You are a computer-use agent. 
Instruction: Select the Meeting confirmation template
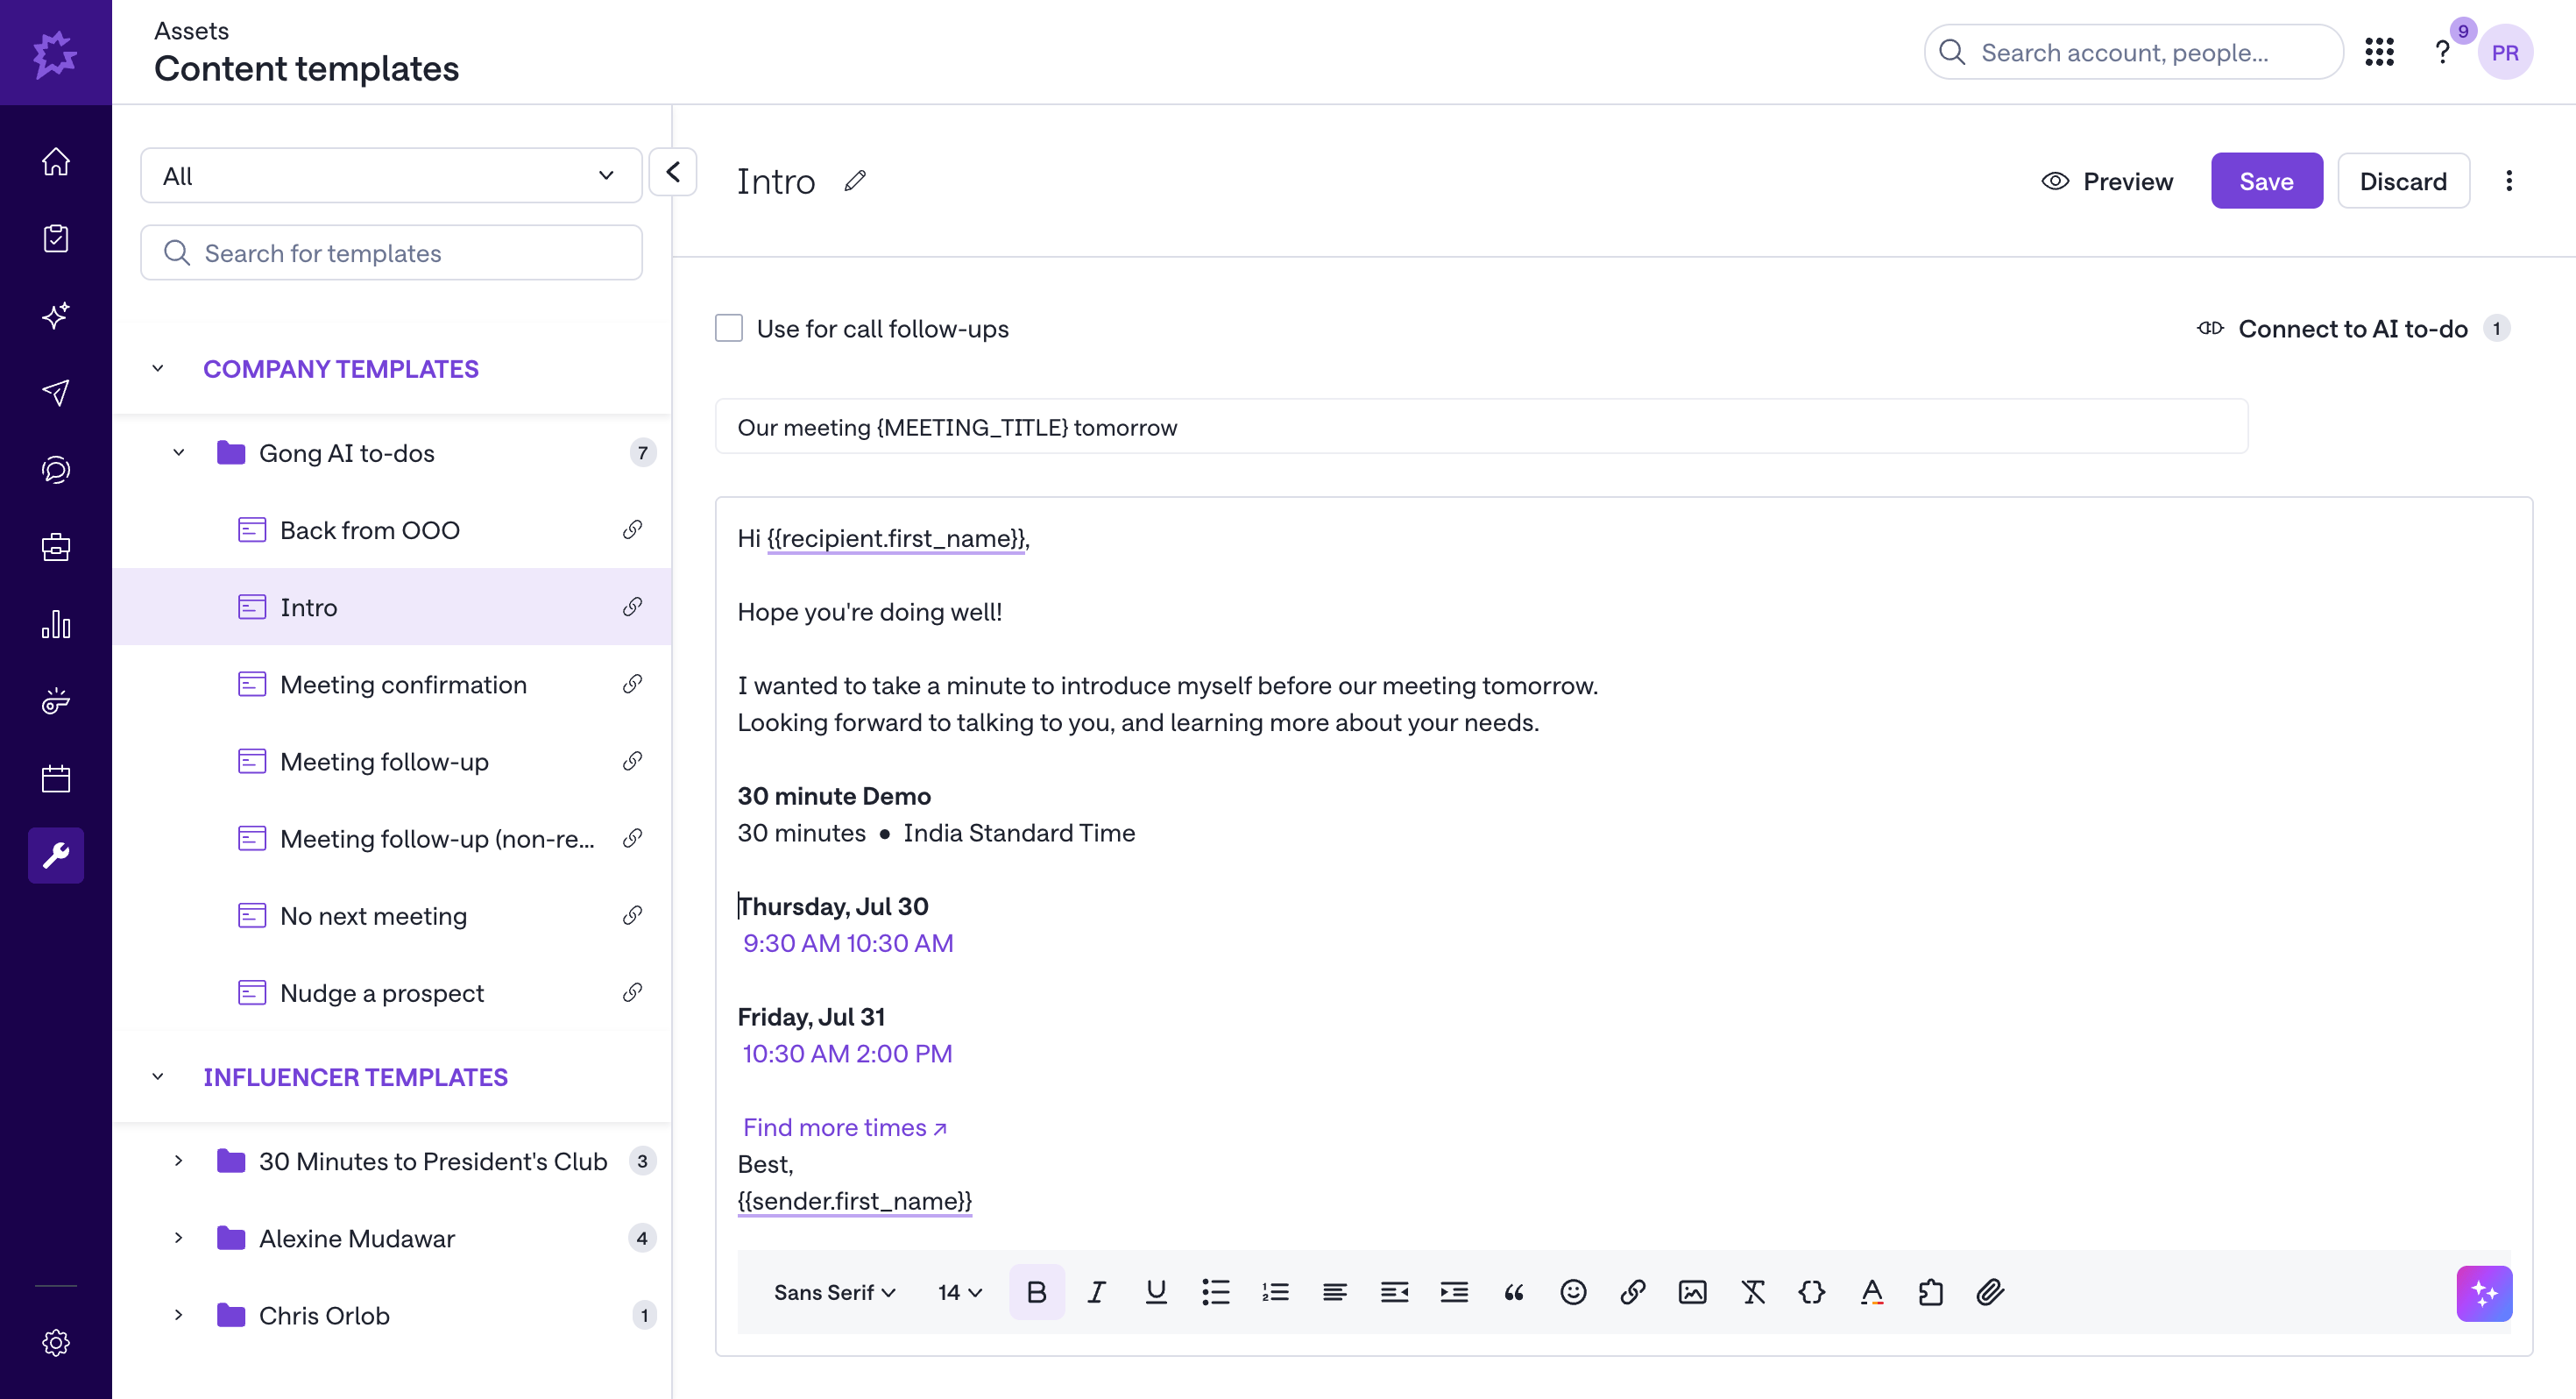click(391, 684)
